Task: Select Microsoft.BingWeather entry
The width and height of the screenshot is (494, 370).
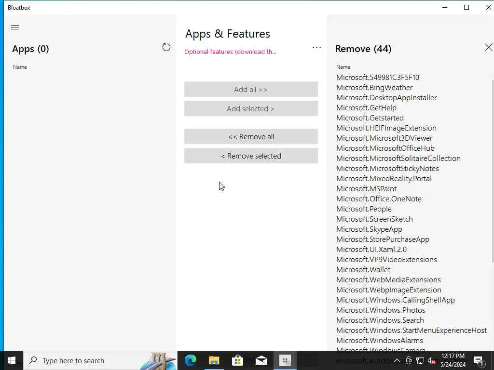Action: [374, 88]
